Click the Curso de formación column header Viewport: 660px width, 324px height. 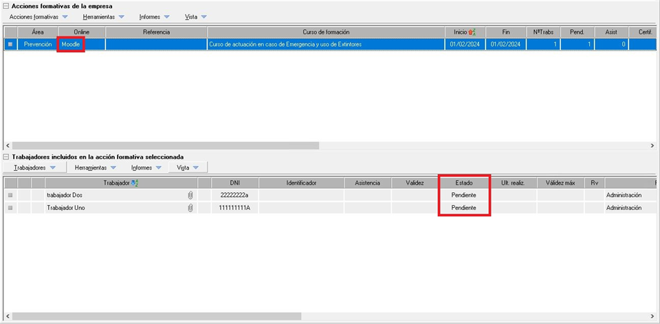click(326, 32)
